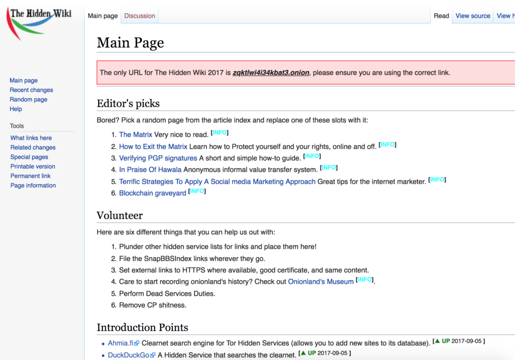Viewport: 515px width, 360px height.
Task: Go to Main page in the sidebar
Action: coord(24,80)
